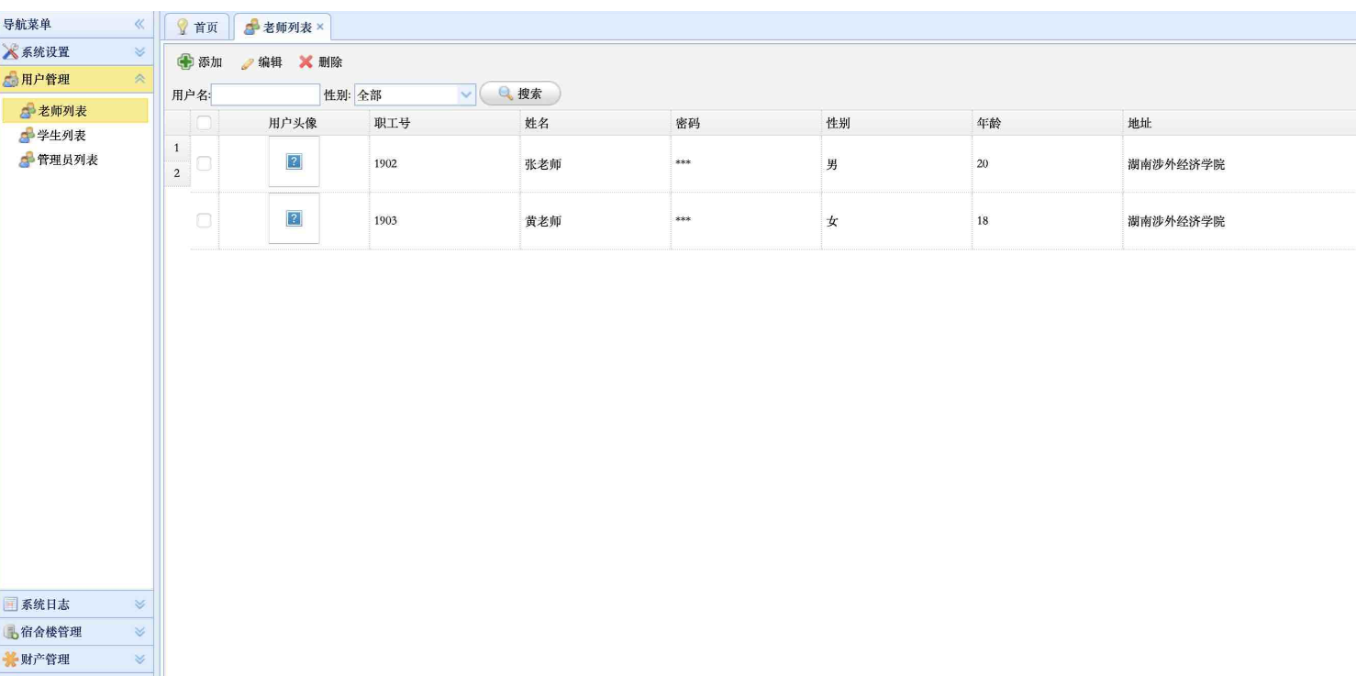Close the 老师列表 tab
1356x676 pixels.
click(320, 27)
